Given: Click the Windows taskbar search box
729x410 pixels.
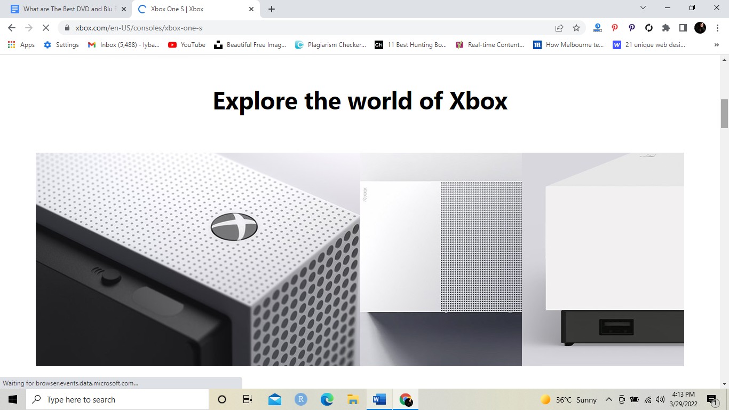Looking at the screenshot, I should pyautogui.click(x=117, y=399).
